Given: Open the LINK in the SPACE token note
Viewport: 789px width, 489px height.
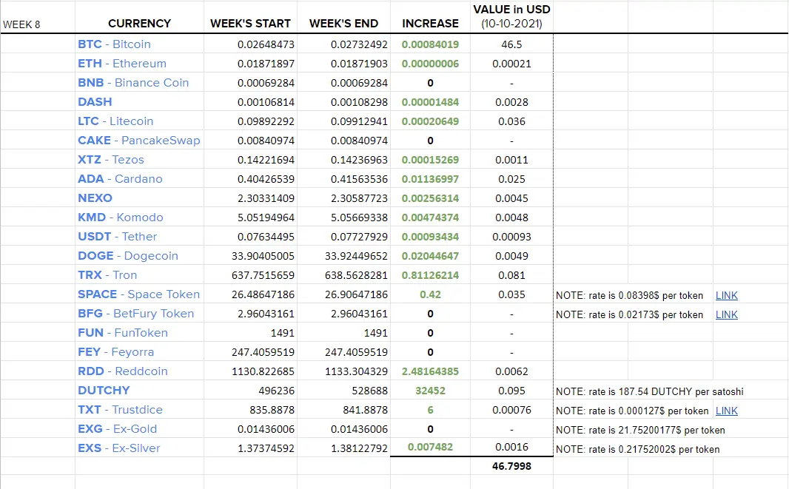Looking at the screenshot, I should coord(727,295).
